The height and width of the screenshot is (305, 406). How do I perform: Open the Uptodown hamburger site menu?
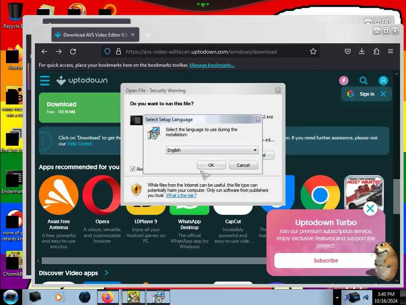(45, 80)
